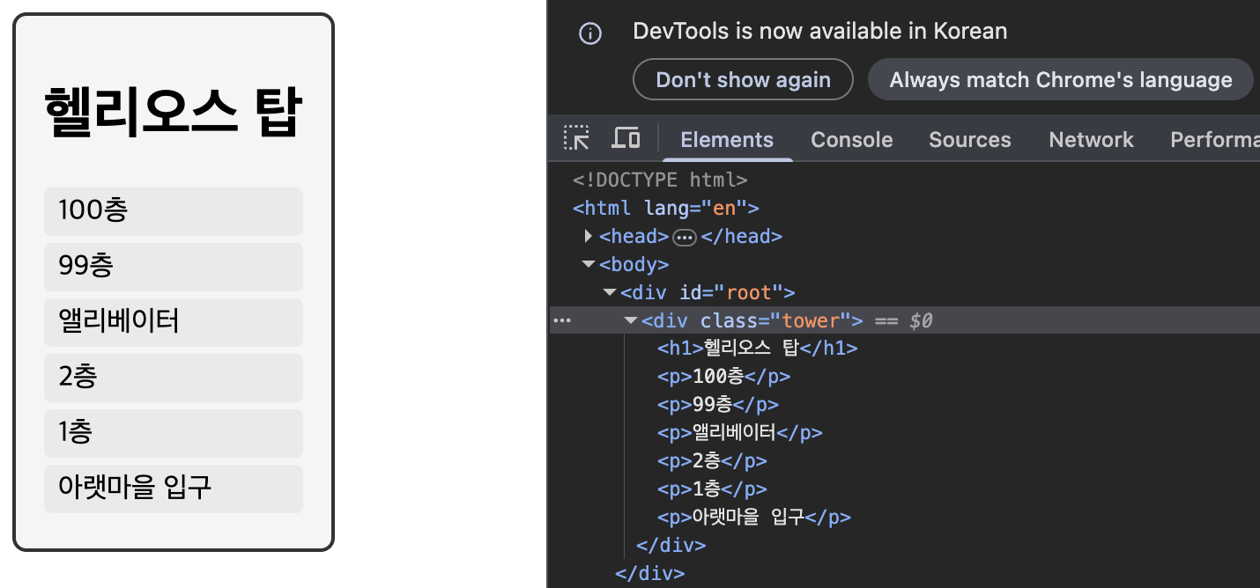The image size is (1260, 588).
Task: Select the h1 헬리오스 탑 DOM line
Action: coord(757,349)
